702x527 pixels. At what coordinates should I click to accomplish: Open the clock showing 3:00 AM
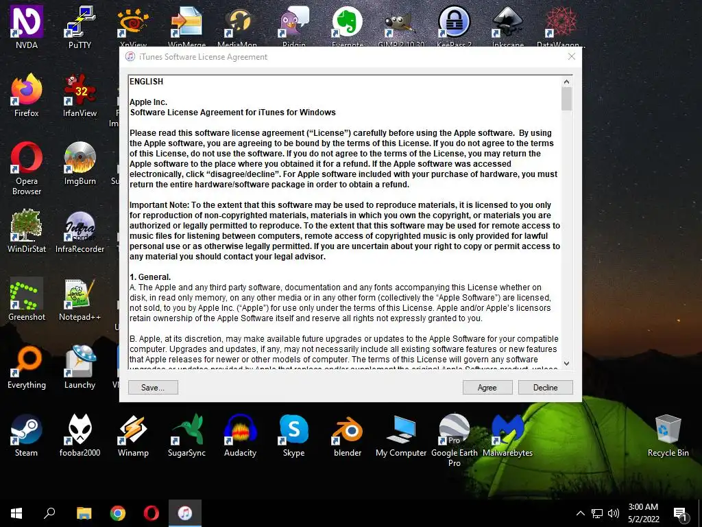pos(643,513)
